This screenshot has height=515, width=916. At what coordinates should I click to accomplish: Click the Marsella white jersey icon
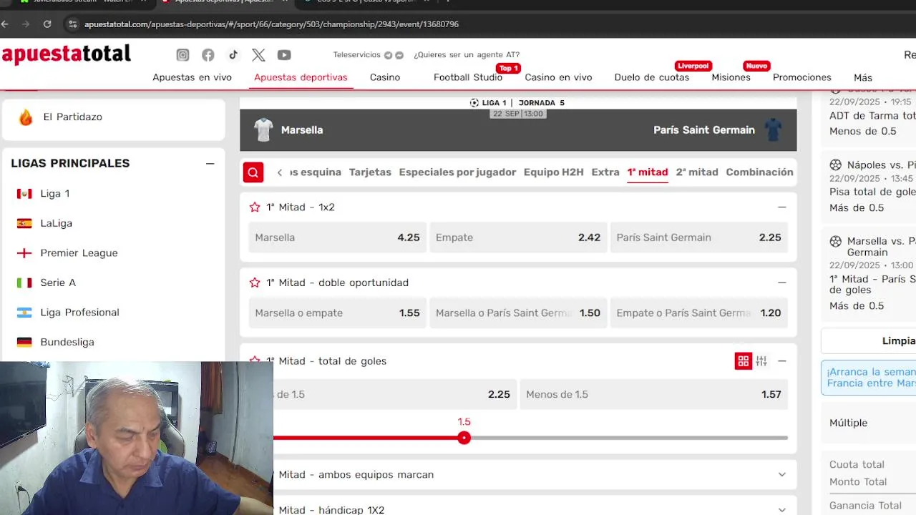(x=263, y=129)
